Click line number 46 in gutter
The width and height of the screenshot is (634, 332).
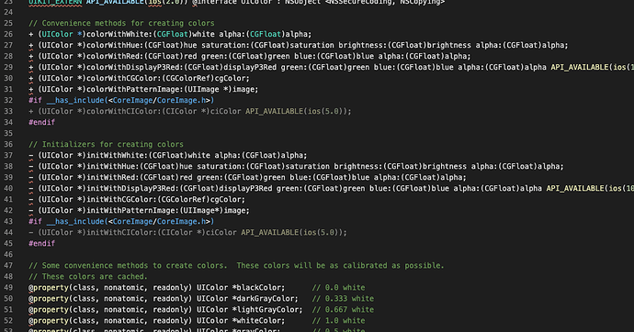(x=8, y=255)
